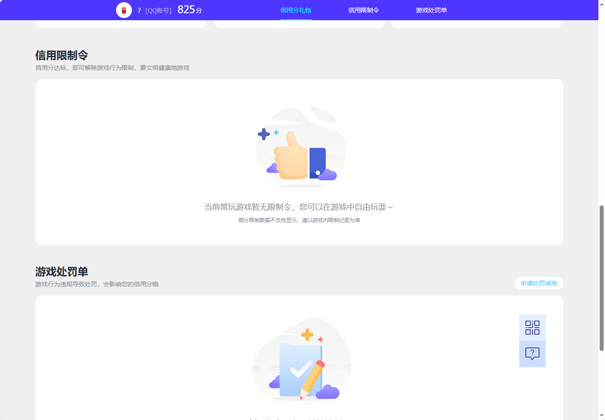Screen dimensions: 605x420
Task: Click the 申请处罚减免 button
Action: pos(539,283)
